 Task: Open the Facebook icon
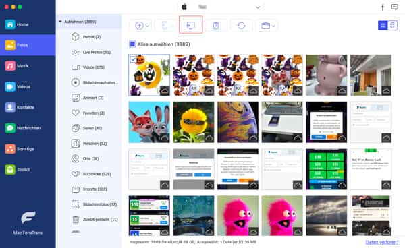[x=383, y=7]
